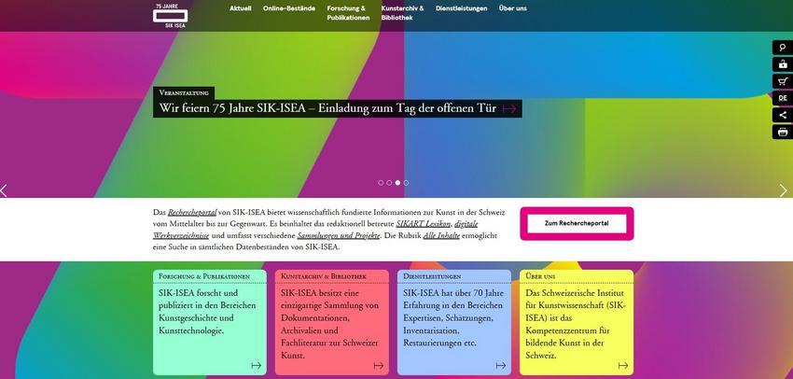Click Über uns card heading
793x379 pixels.
540,277
